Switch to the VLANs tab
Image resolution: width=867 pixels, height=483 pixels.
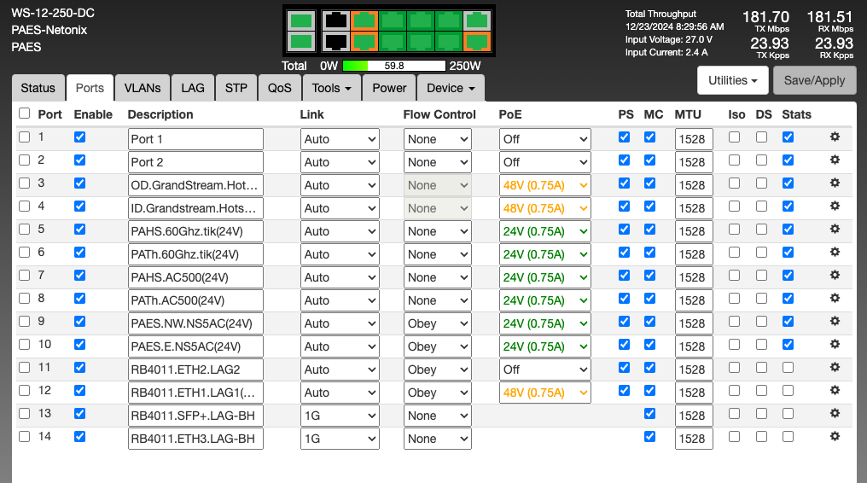coord(142,88)
